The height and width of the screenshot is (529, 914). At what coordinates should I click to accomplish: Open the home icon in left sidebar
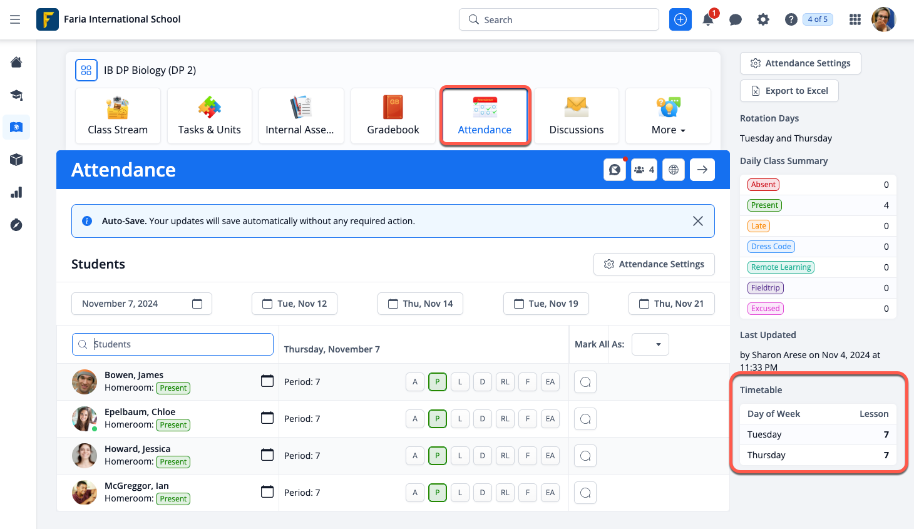point(17,62)
